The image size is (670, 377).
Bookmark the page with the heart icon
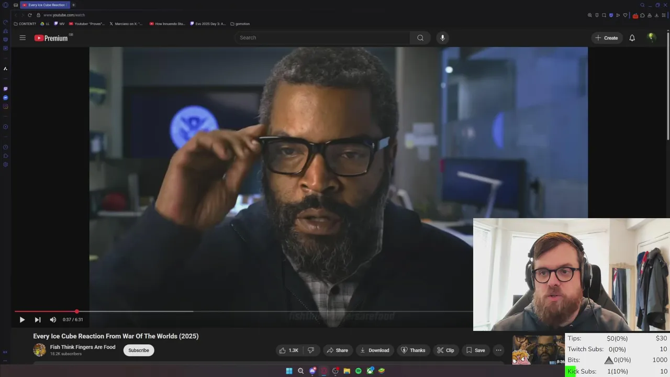click(x=625, y=15)
